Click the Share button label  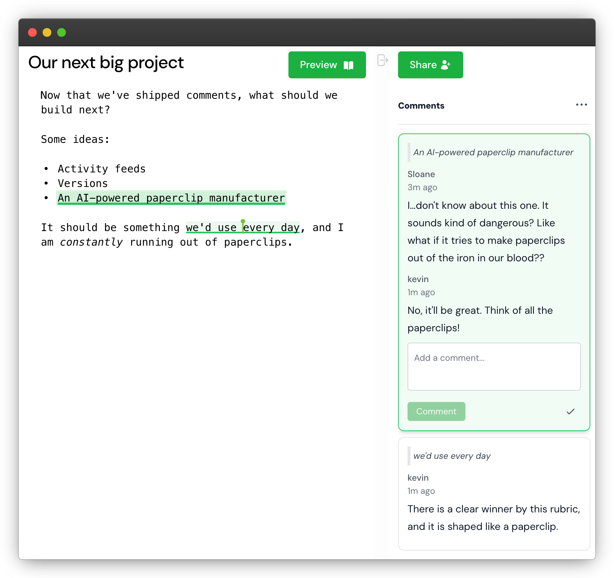[x=423, y=65]
